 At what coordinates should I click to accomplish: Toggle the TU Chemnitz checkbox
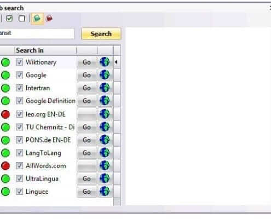coord(19,127)
